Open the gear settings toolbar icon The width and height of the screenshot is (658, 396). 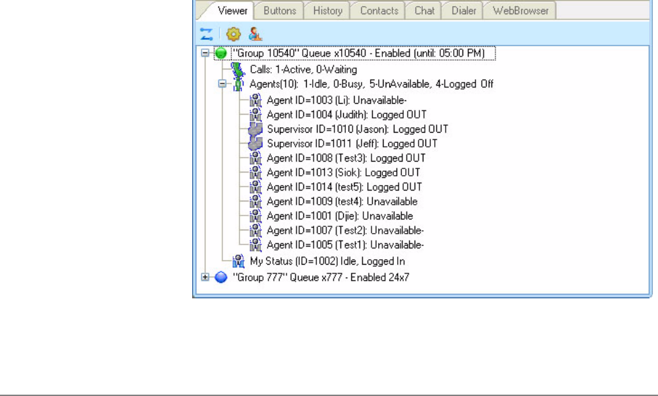[x=233, y=34]
